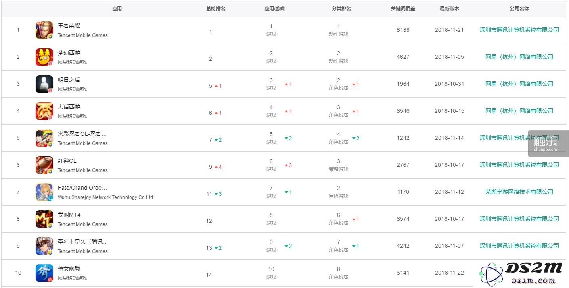The image size is (569, 288).
Task: Open 芜湖享游网络技术有限公司 company link
Action: pos(519,192)
